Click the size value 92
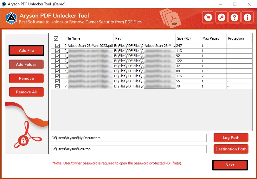Image resolution: width=257 pixels, height=179 pixels. (178, 56)
